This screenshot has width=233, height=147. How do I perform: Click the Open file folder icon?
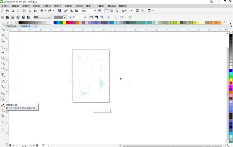tap(8, 11)
